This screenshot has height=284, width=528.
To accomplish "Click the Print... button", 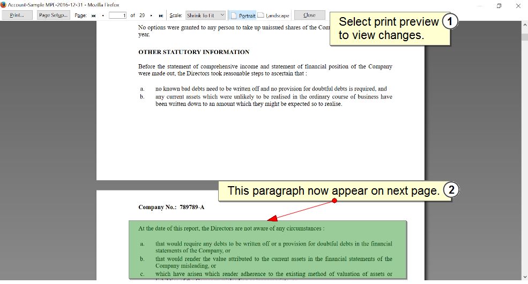I will [17, 15].
